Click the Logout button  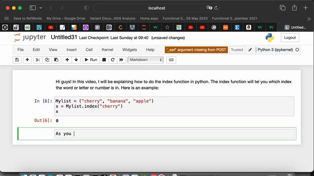pyautogui.click(x=290, y=38)
